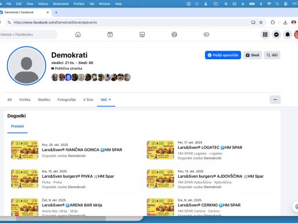Screen dimensions: 298x223
Task: Open the three-dots page options button
Action: pos(275,100)
